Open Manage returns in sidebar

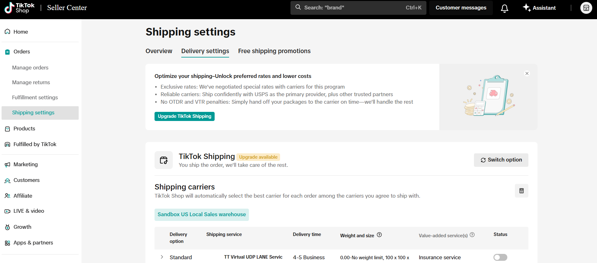pos(31,82)
